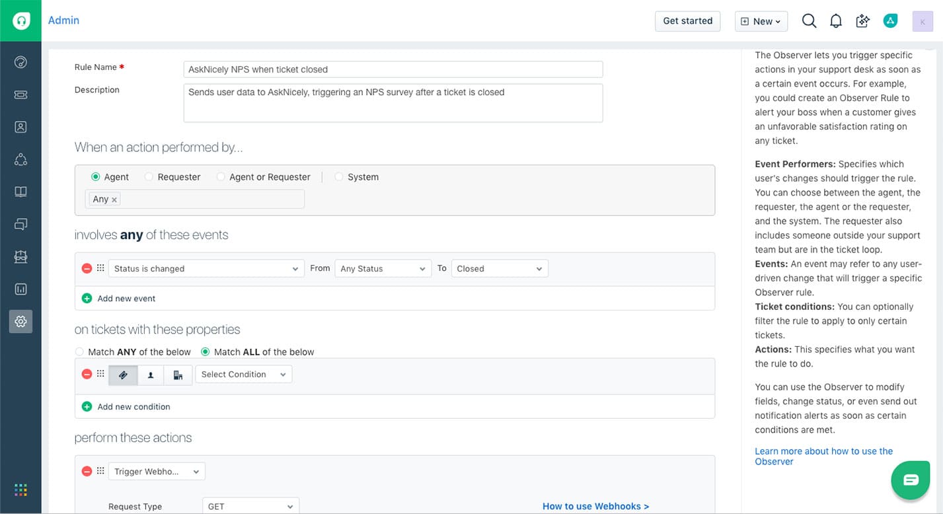Screen dimensions: 943x514
Task: Remove the Any agent tag
Action: click(x=114, y=200)
